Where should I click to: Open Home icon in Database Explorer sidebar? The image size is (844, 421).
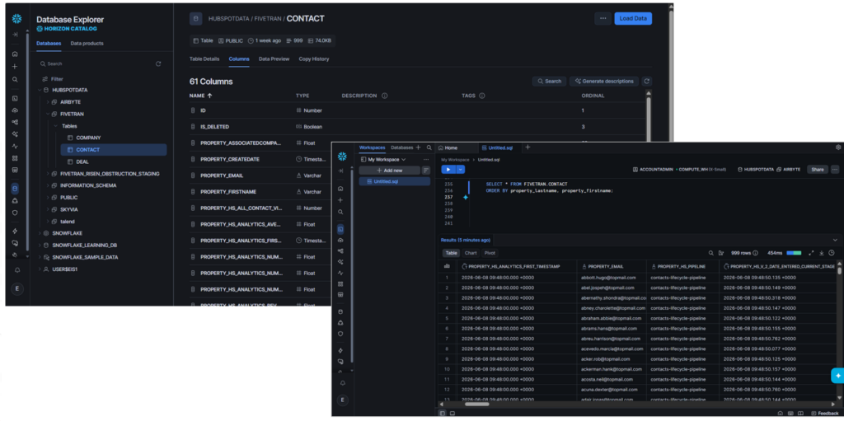point(15,54)
